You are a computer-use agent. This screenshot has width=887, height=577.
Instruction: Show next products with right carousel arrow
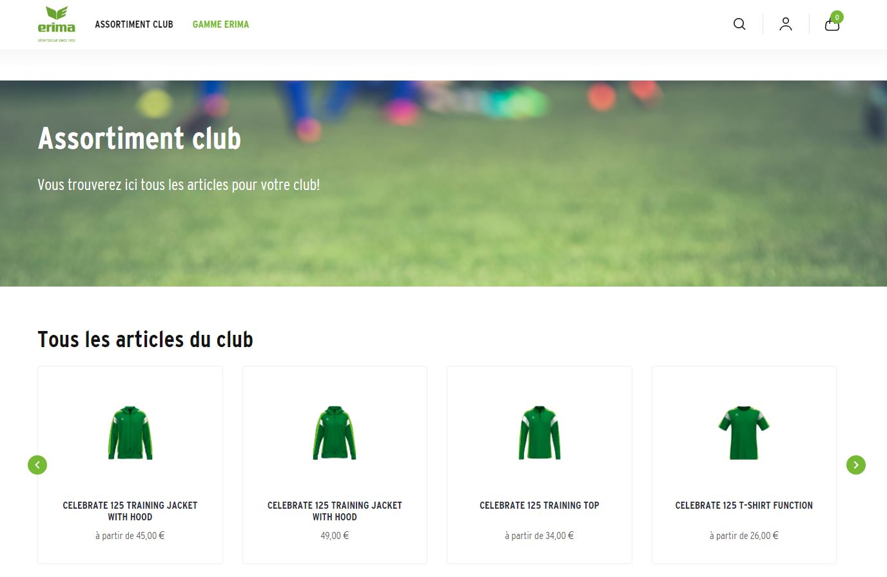click(856, 465)
